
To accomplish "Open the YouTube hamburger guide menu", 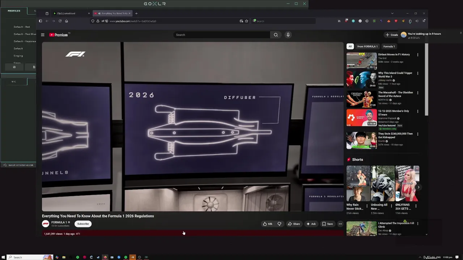I will (x=43, y=35).
